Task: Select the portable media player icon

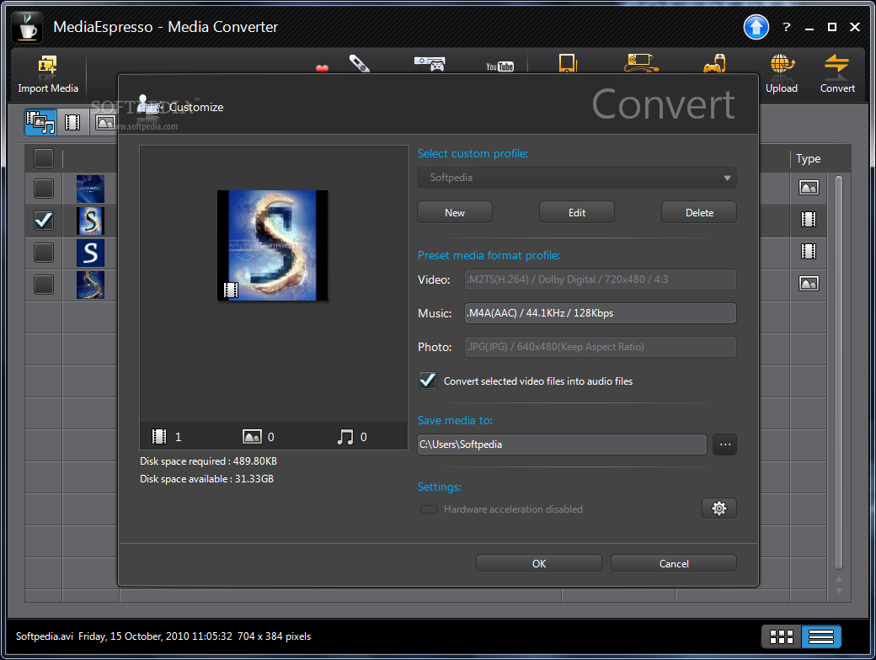Action: click(x=568, y=63)
